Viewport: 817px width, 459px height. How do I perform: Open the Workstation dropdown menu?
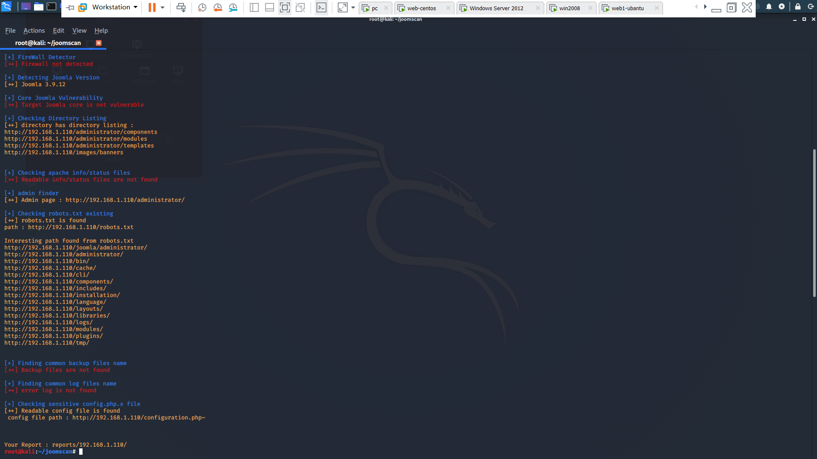click(x=115, y=7)
